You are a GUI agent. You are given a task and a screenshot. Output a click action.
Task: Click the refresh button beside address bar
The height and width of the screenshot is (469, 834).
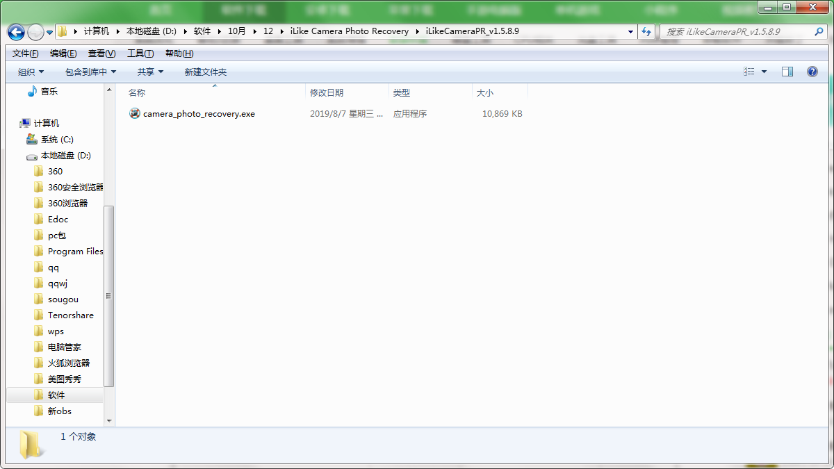click(647, 31)
